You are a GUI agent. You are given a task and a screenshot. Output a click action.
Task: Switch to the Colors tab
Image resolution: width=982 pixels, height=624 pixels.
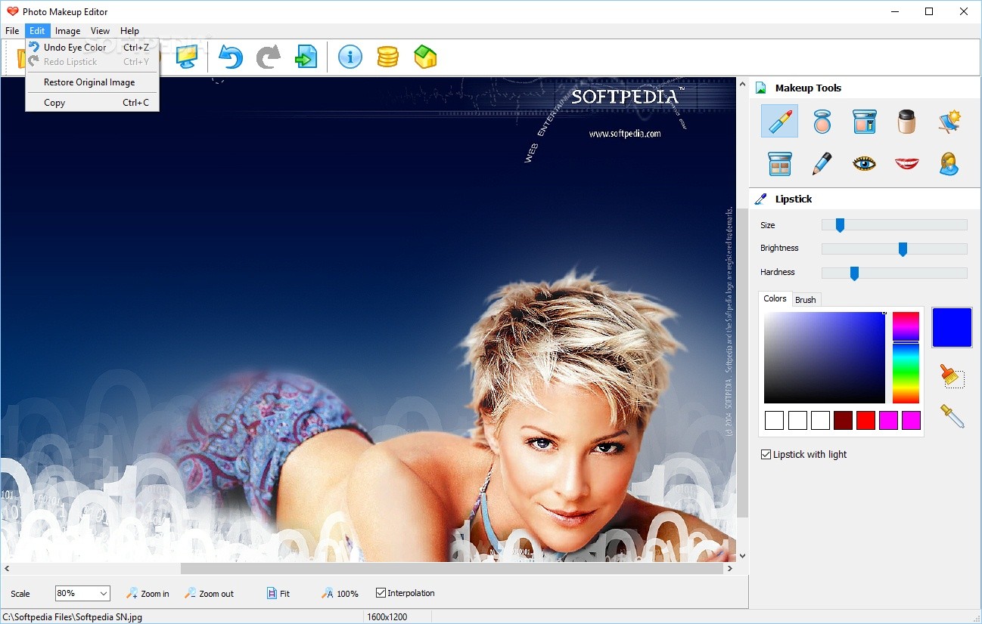775,298
